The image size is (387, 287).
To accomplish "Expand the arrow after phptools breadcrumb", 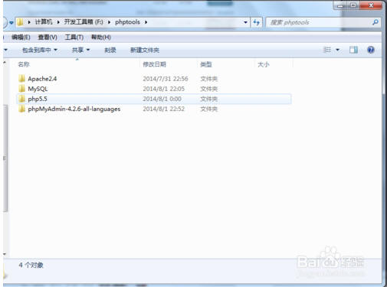I will (x=146, y=22).
